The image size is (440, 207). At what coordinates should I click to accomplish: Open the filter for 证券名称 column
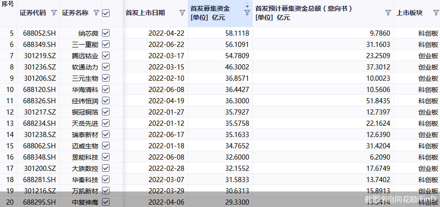click(x=96, y=13)
